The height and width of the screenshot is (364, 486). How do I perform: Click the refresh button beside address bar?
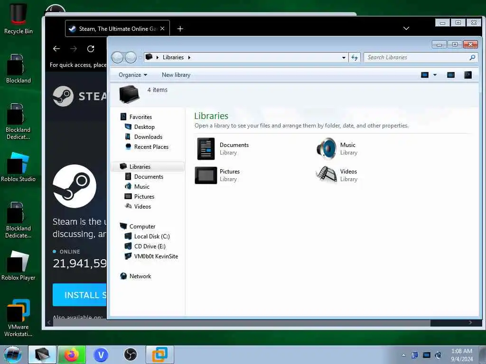[x=355, y=57]
